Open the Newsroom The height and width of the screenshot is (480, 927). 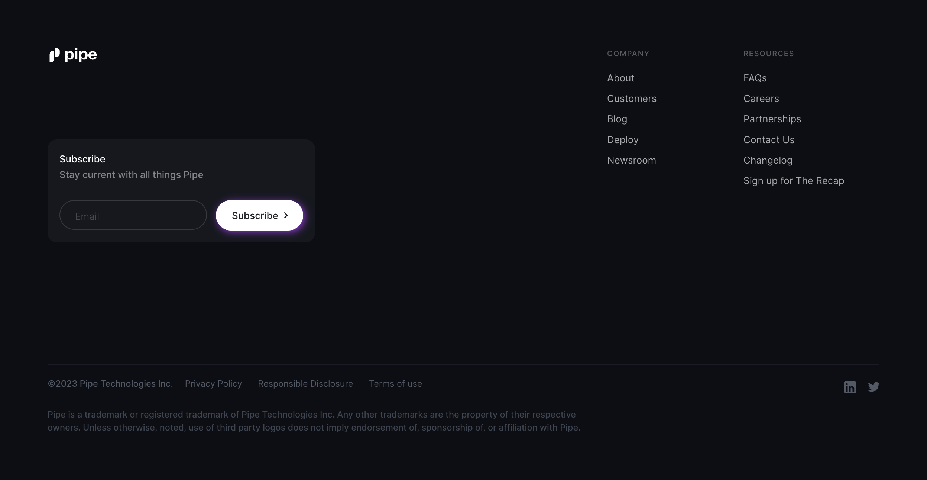pos(631,160)
